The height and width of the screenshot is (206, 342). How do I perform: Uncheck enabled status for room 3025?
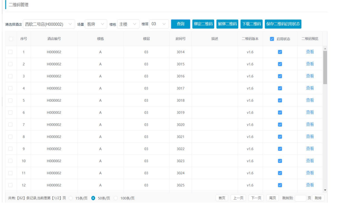point(280,185)
